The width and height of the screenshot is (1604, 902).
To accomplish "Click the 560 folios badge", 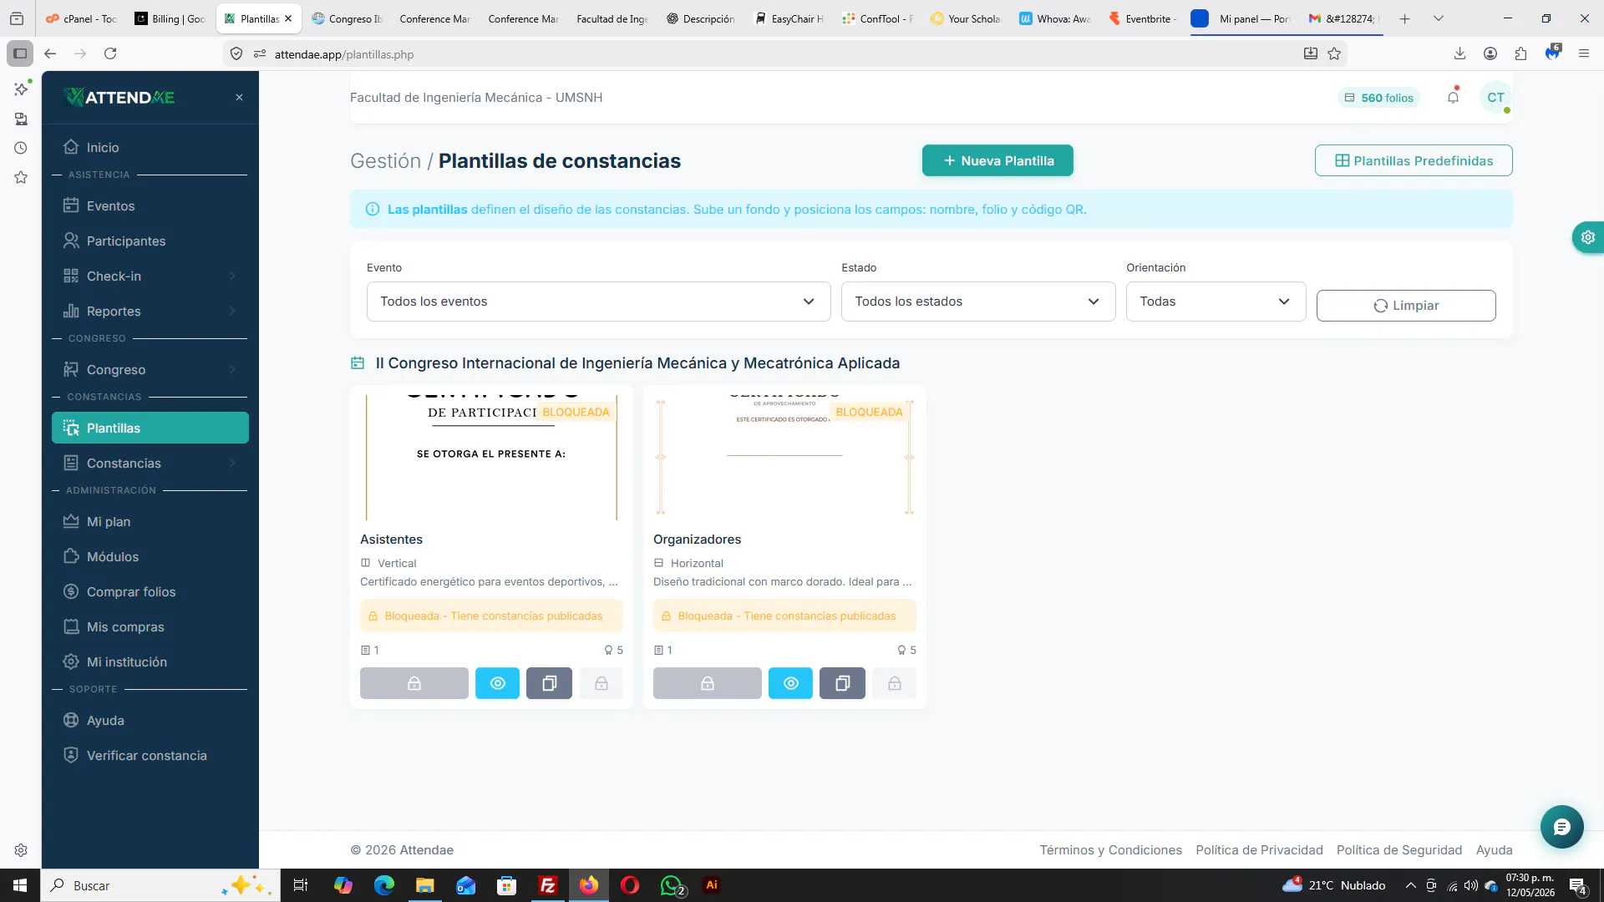I will point(1379,98).
